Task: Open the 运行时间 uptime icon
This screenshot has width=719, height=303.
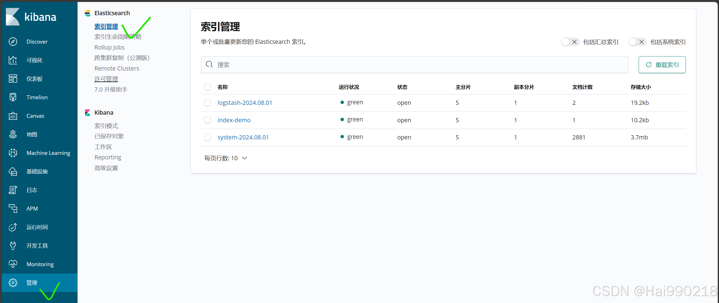Action: pos(13,227)
